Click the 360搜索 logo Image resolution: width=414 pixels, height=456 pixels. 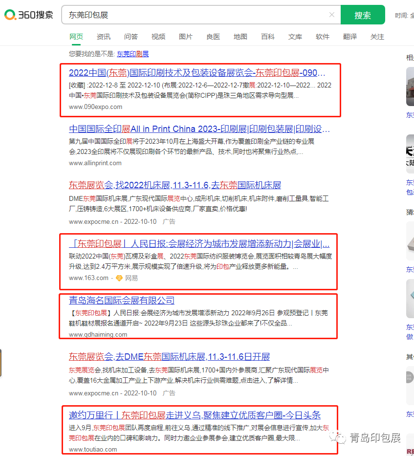tap(29, 15)
